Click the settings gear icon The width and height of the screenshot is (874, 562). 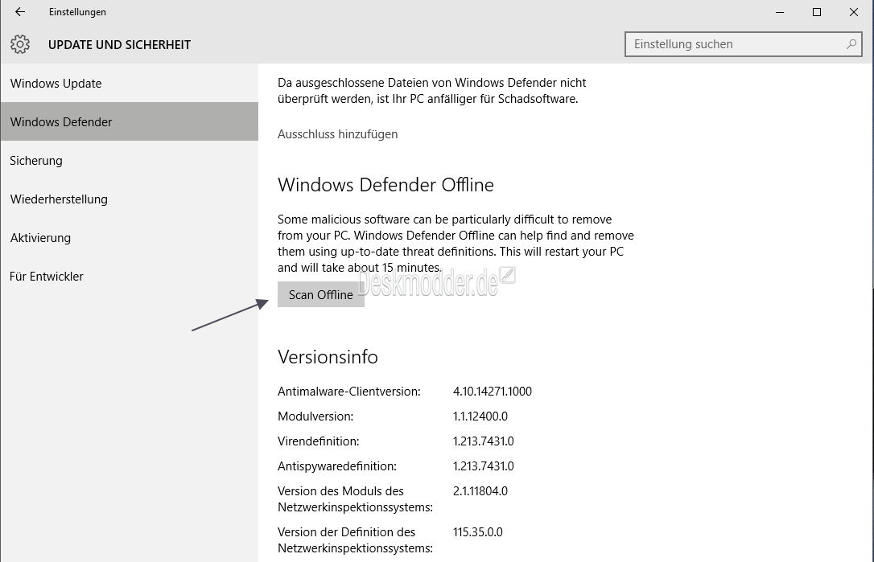tap(20, 44)
